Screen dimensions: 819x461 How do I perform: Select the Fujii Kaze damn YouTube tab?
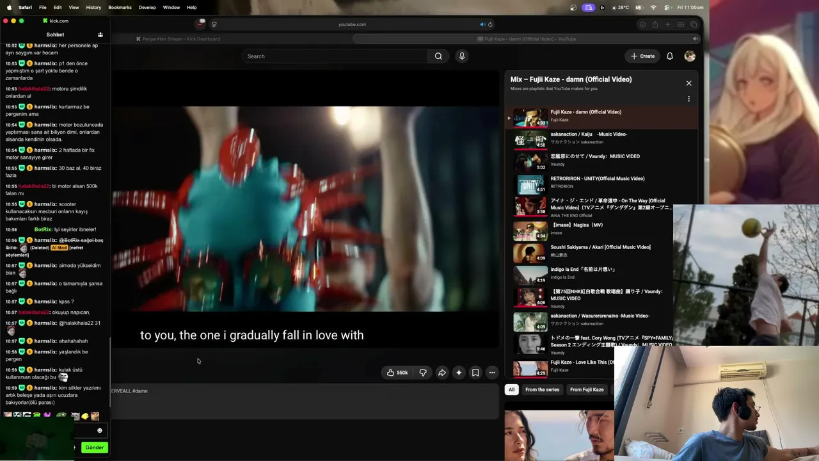coord(526,39)
